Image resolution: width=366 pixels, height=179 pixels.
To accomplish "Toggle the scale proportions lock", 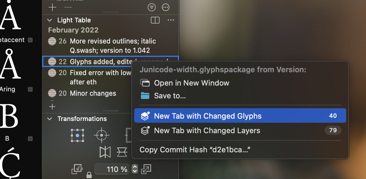I will [x=89, y=175].
